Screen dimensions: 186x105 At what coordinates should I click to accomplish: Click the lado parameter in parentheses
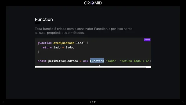click(x=80, y=43)
